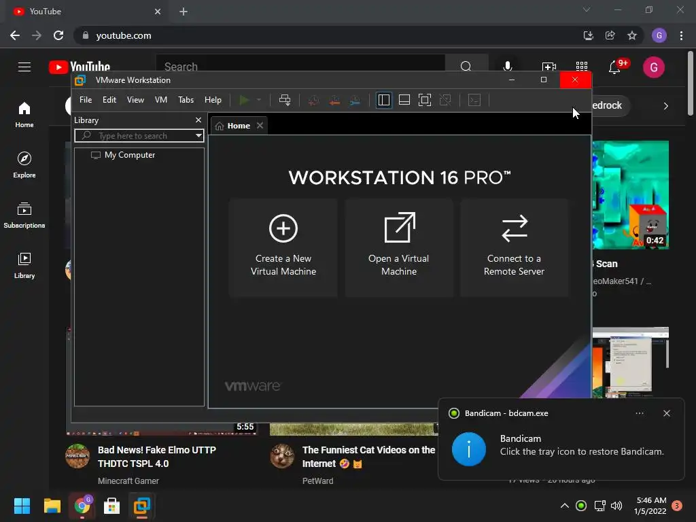Viewport: 696px width, 522px height.
Task: Open a new Chrome tab
Action: (x=184, y=12)
